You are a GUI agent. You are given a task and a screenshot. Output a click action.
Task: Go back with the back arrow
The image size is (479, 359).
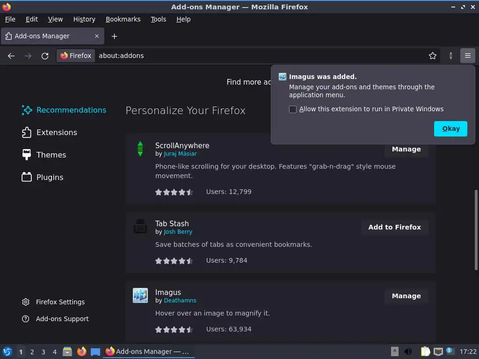pyautogui.click(x=11, y=56)
